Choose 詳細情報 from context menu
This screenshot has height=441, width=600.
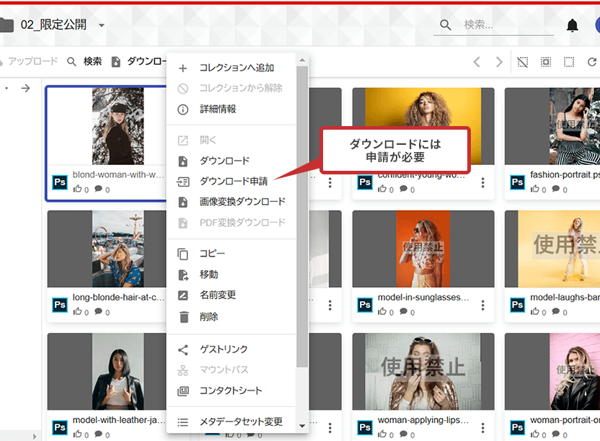pyautogui.click(x=231, y=110)
